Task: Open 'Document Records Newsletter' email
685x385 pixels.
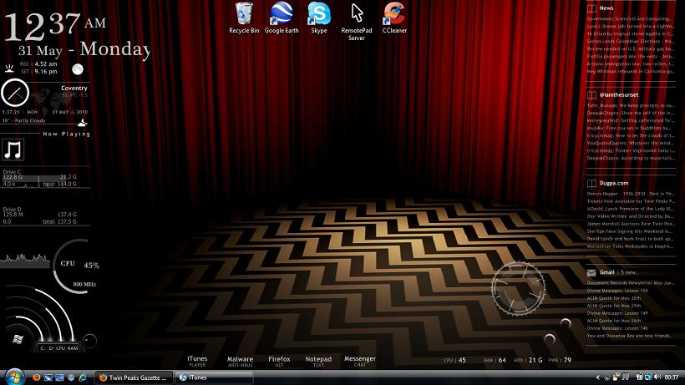Action: [631, 283]
